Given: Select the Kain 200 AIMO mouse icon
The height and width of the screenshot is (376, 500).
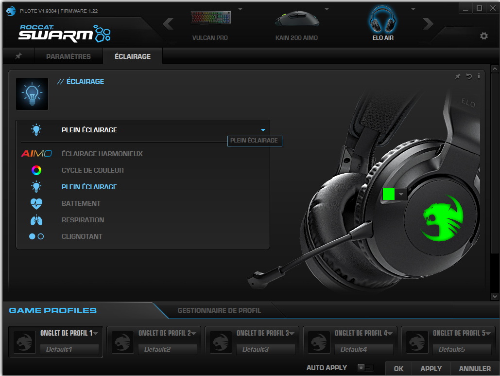Looking at the screenshot, I should (296, 18).
